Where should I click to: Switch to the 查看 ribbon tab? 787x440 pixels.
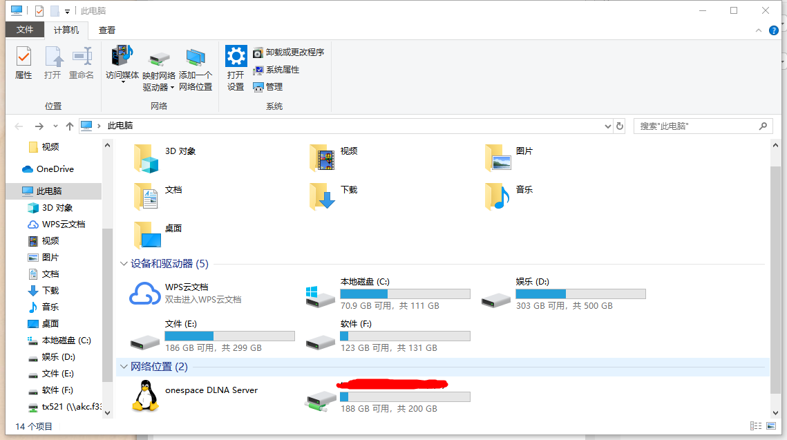pos(107,30)
